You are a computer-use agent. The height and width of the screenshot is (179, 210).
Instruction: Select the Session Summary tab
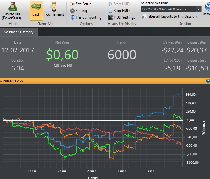pyautogui.click(x=19, y=32)
